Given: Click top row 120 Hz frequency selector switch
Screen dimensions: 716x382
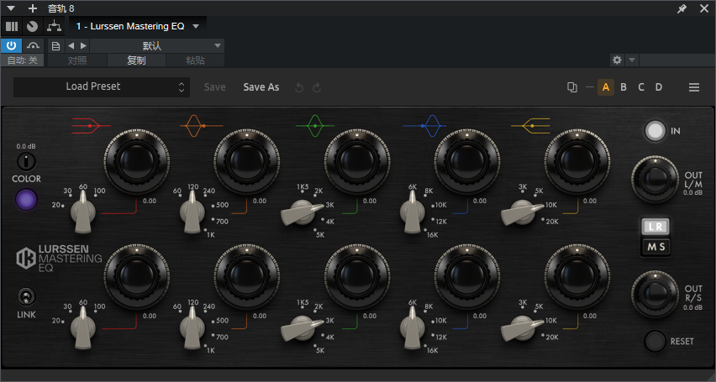Looking at the screenshot, I should point(192,212).
